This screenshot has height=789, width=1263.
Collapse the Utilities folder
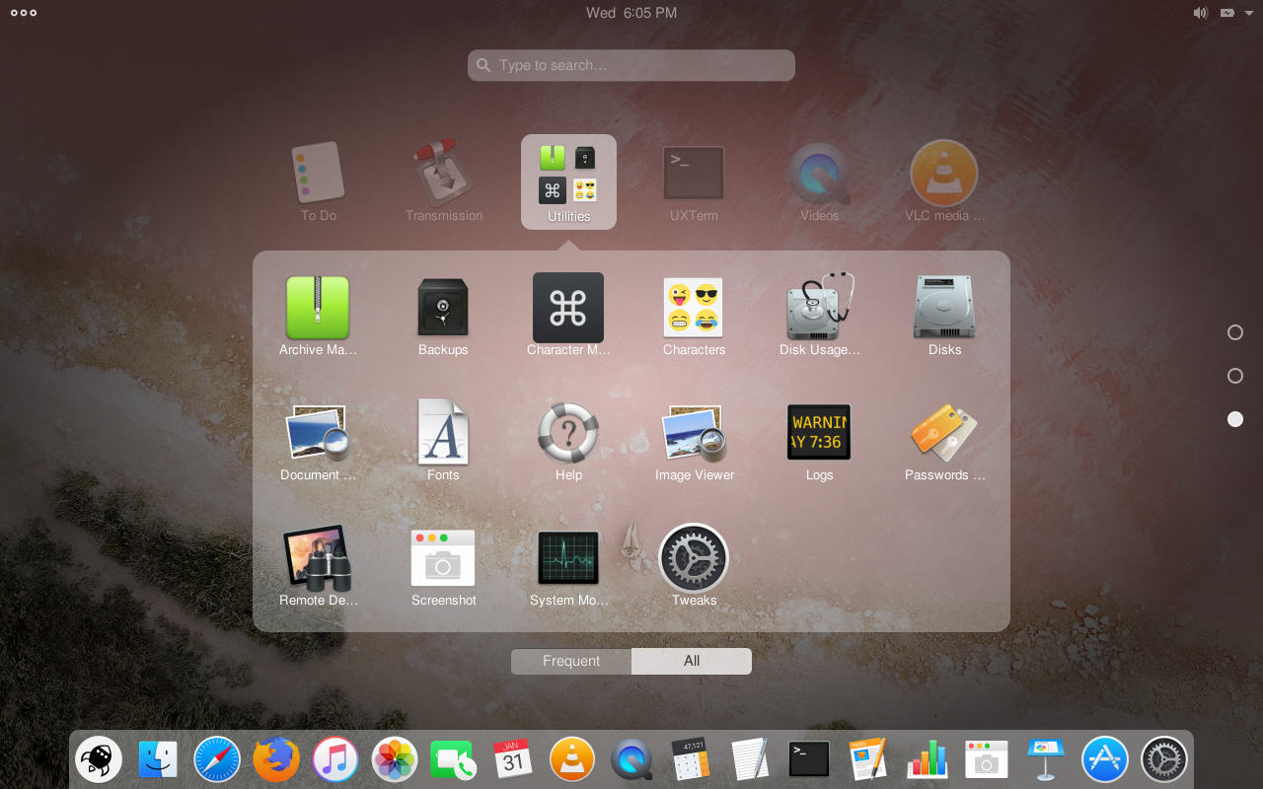point(568,181)
